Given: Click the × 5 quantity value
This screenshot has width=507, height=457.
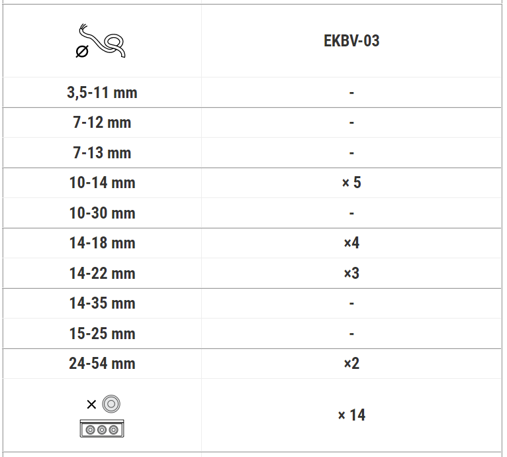Looking at the screenshot, I should [x=351, y=183].
